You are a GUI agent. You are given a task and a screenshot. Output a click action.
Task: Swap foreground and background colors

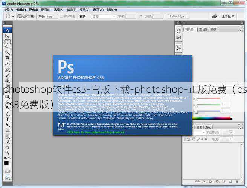(9, 158)
